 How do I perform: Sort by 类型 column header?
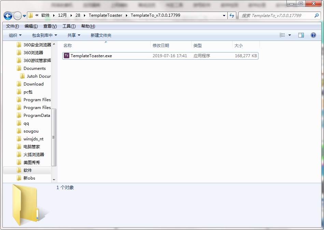198,46
